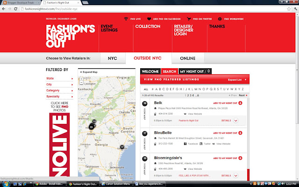Image resolution: width=299 pixels, height=187 pixels.
Task: Click the FNO Live photos banner
Action: point(59,144)
